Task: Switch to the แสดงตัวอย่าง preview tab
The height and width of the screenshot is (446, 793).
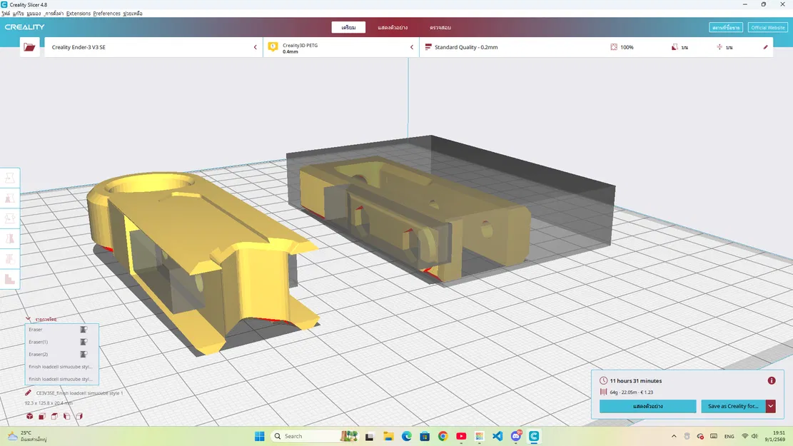Action: coord(393,27)
